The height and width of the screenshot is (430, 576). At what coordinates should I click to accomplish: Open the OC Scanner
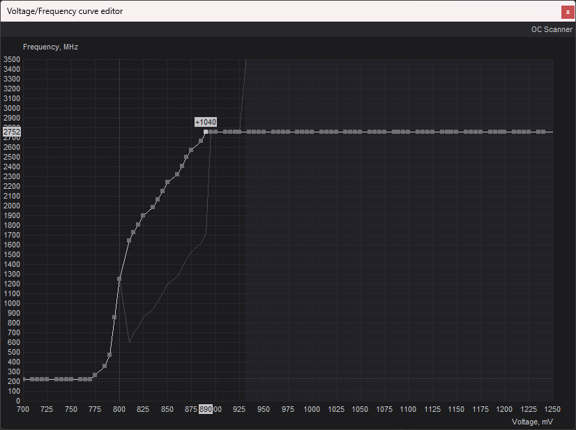[551, 30]
